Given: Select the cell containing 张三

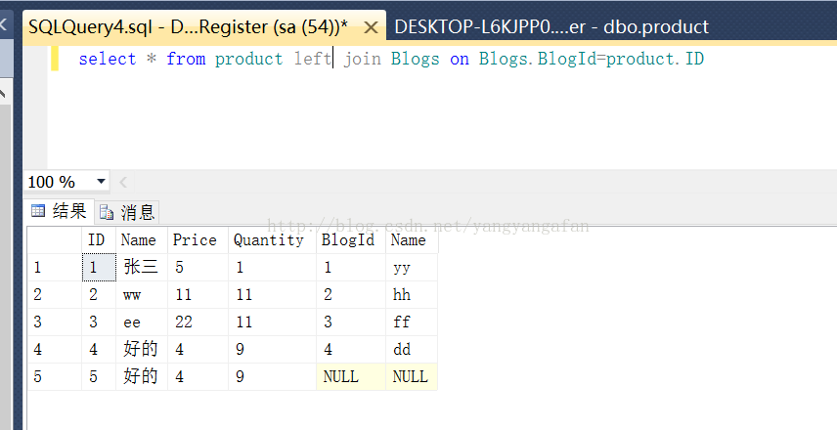Looking at the screenshot, I should (x=142, y=267).
